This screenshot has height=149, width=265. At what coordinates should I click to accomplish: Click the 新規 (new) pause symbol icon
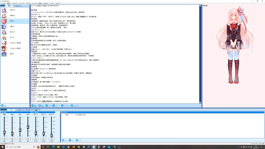63,140
